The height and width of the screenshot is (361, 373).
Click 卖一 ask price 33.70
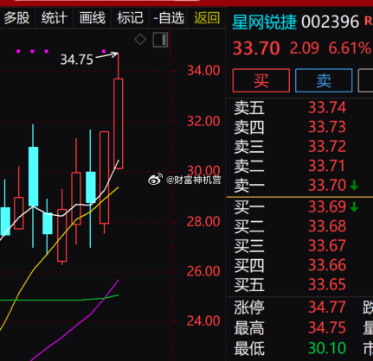(x=327, y=185)
